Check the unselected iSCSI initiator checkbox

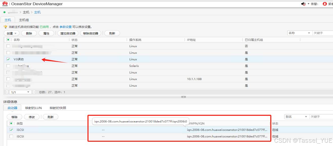11,136
